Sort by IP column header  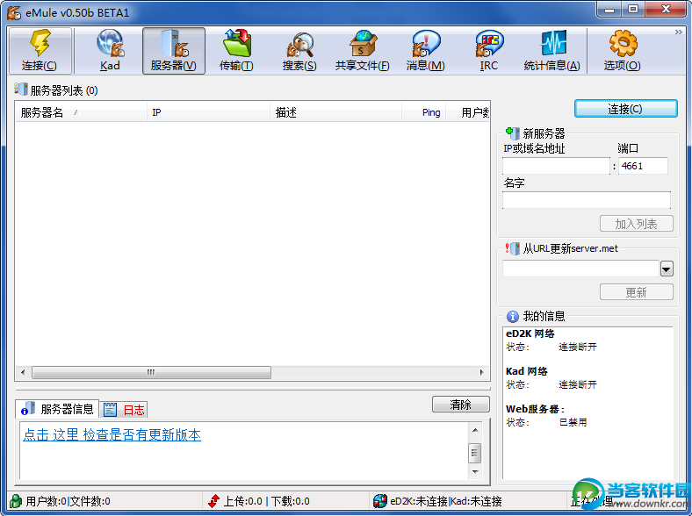(x=208, y=112)
